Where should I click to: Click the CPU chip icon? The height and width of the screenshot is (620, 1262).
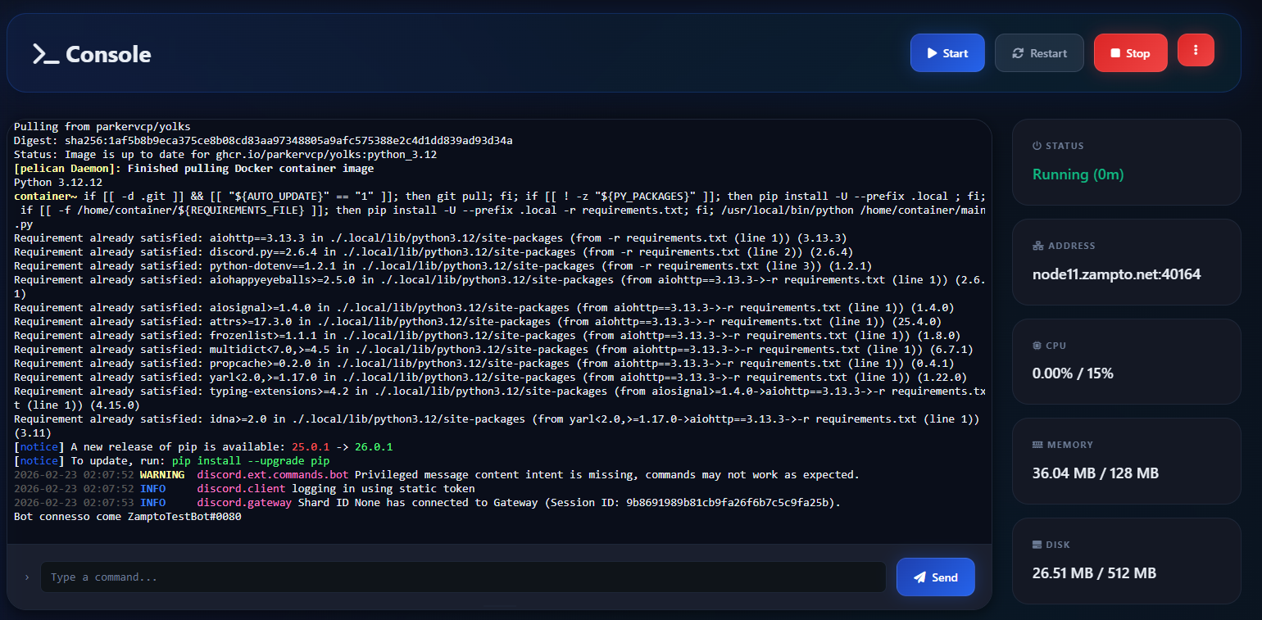pyautogui.click(x=1037, y=346)
